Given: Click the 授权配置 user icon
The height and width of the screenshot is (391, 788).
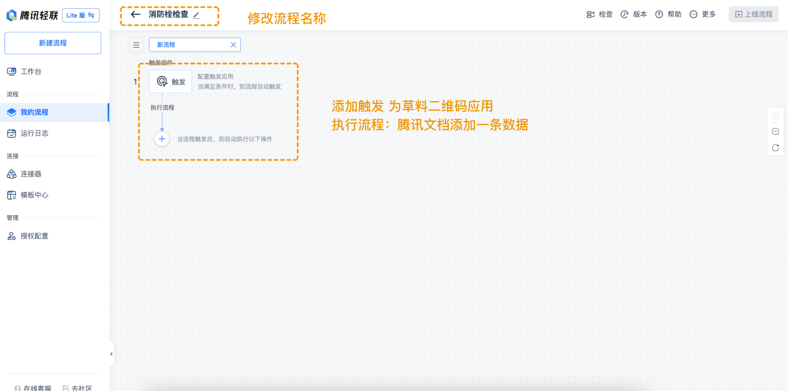Looking at the screenshot, I should 11,236.
